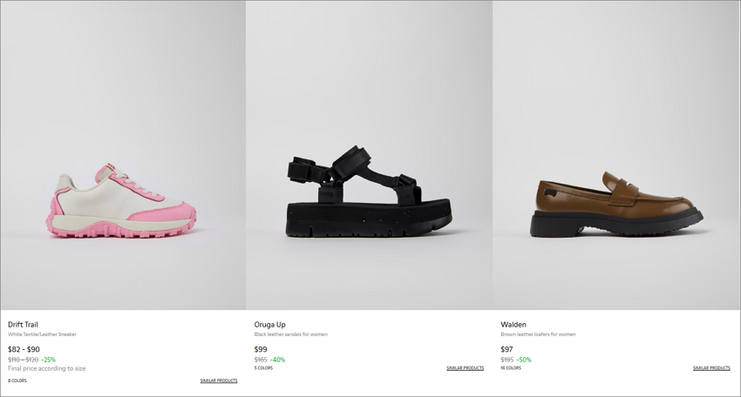Click the Drift Trail product title

pyautogui.click(x=23, y=325)
